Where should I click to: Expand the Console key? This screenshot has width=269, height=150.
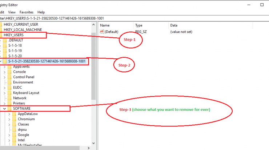[5, 72]
